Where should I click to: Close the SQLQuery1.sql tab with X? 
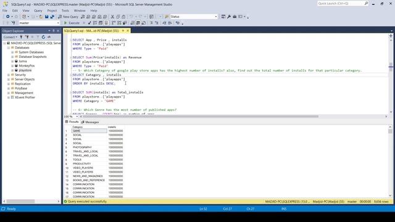tap(128, 30)
